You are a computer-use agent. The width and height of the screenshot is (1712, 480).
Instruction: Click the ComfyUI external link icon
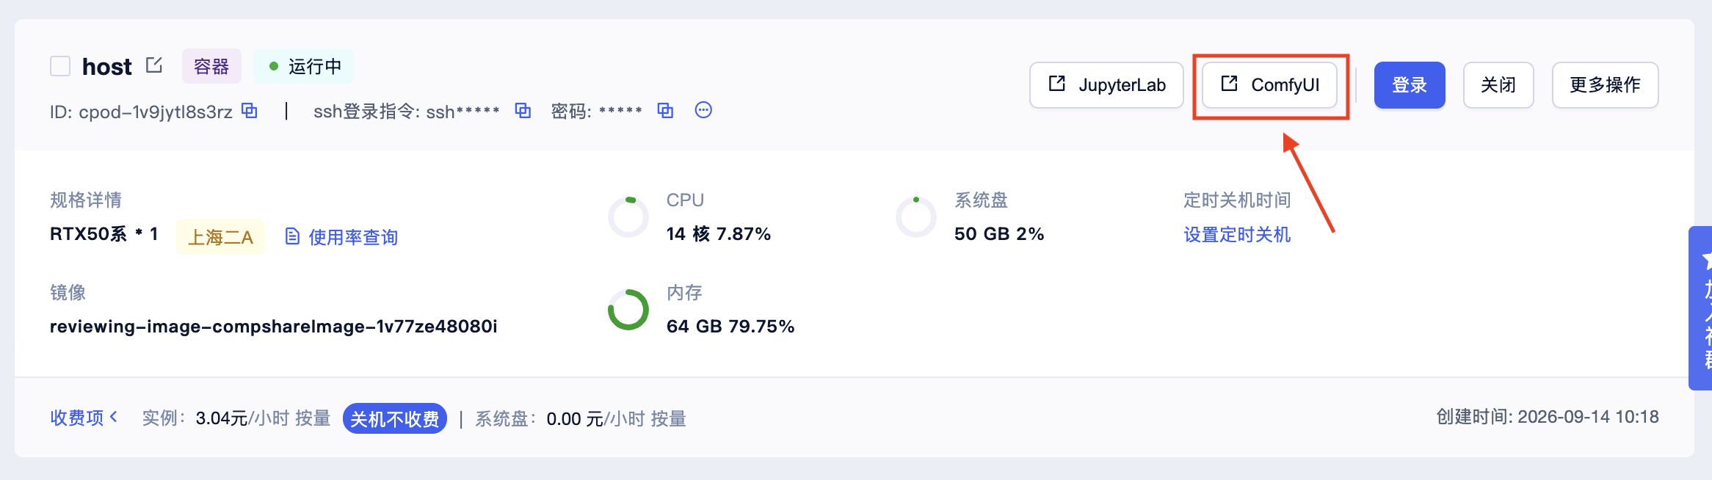tap(1230, 84)
